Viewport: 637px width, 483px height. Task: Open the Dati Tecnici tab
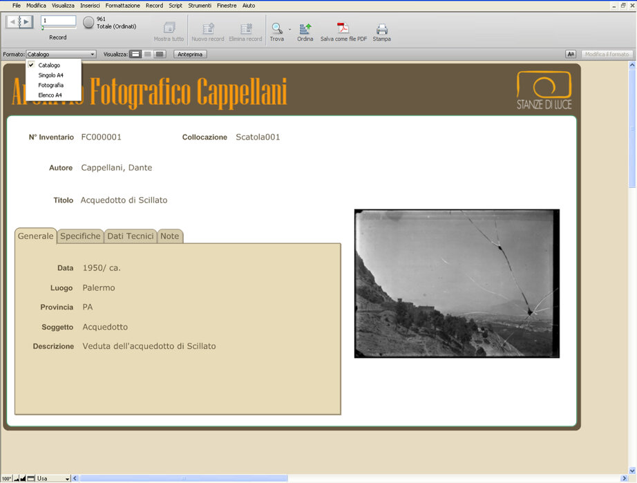coord(131,236)
